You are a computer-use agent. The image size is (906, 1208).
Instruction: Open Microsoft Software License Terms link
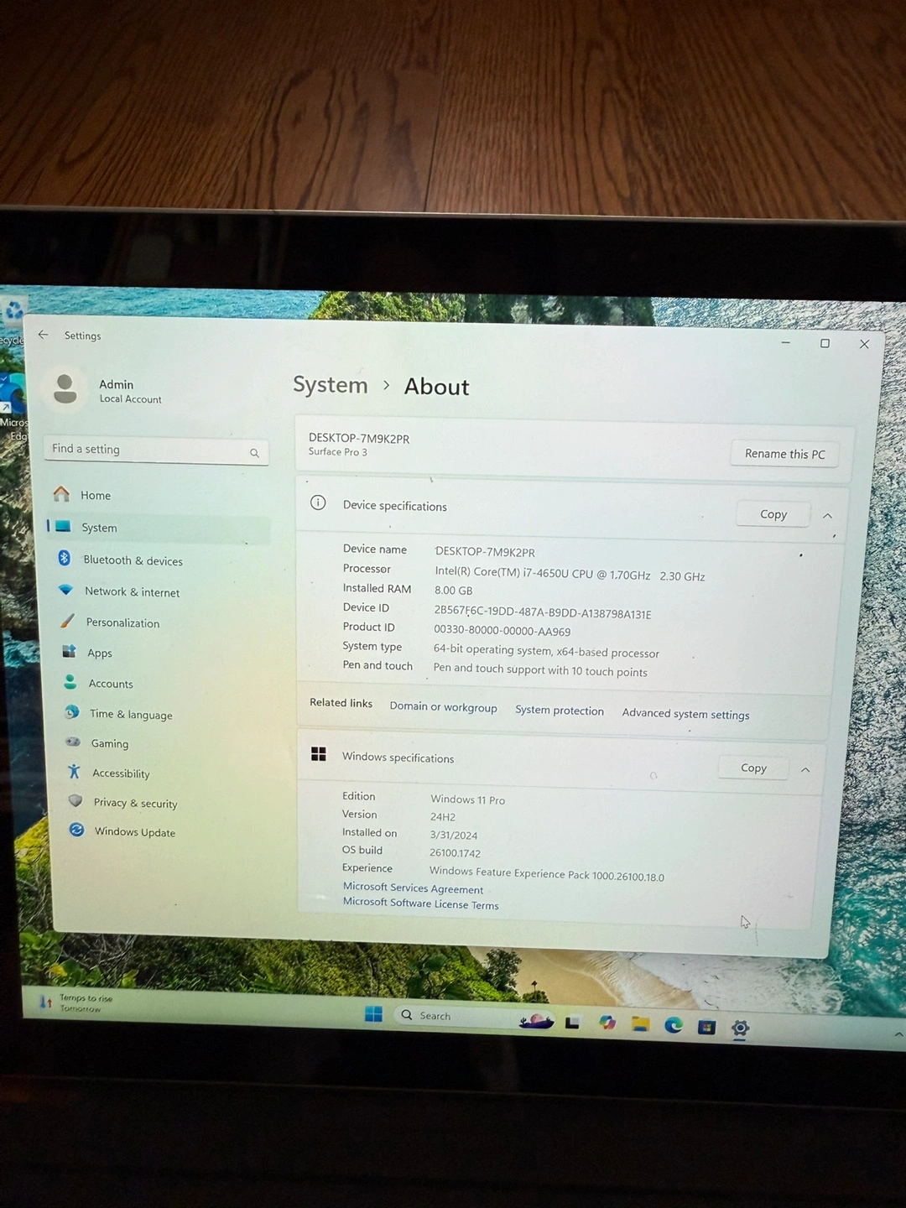[420, 903]
